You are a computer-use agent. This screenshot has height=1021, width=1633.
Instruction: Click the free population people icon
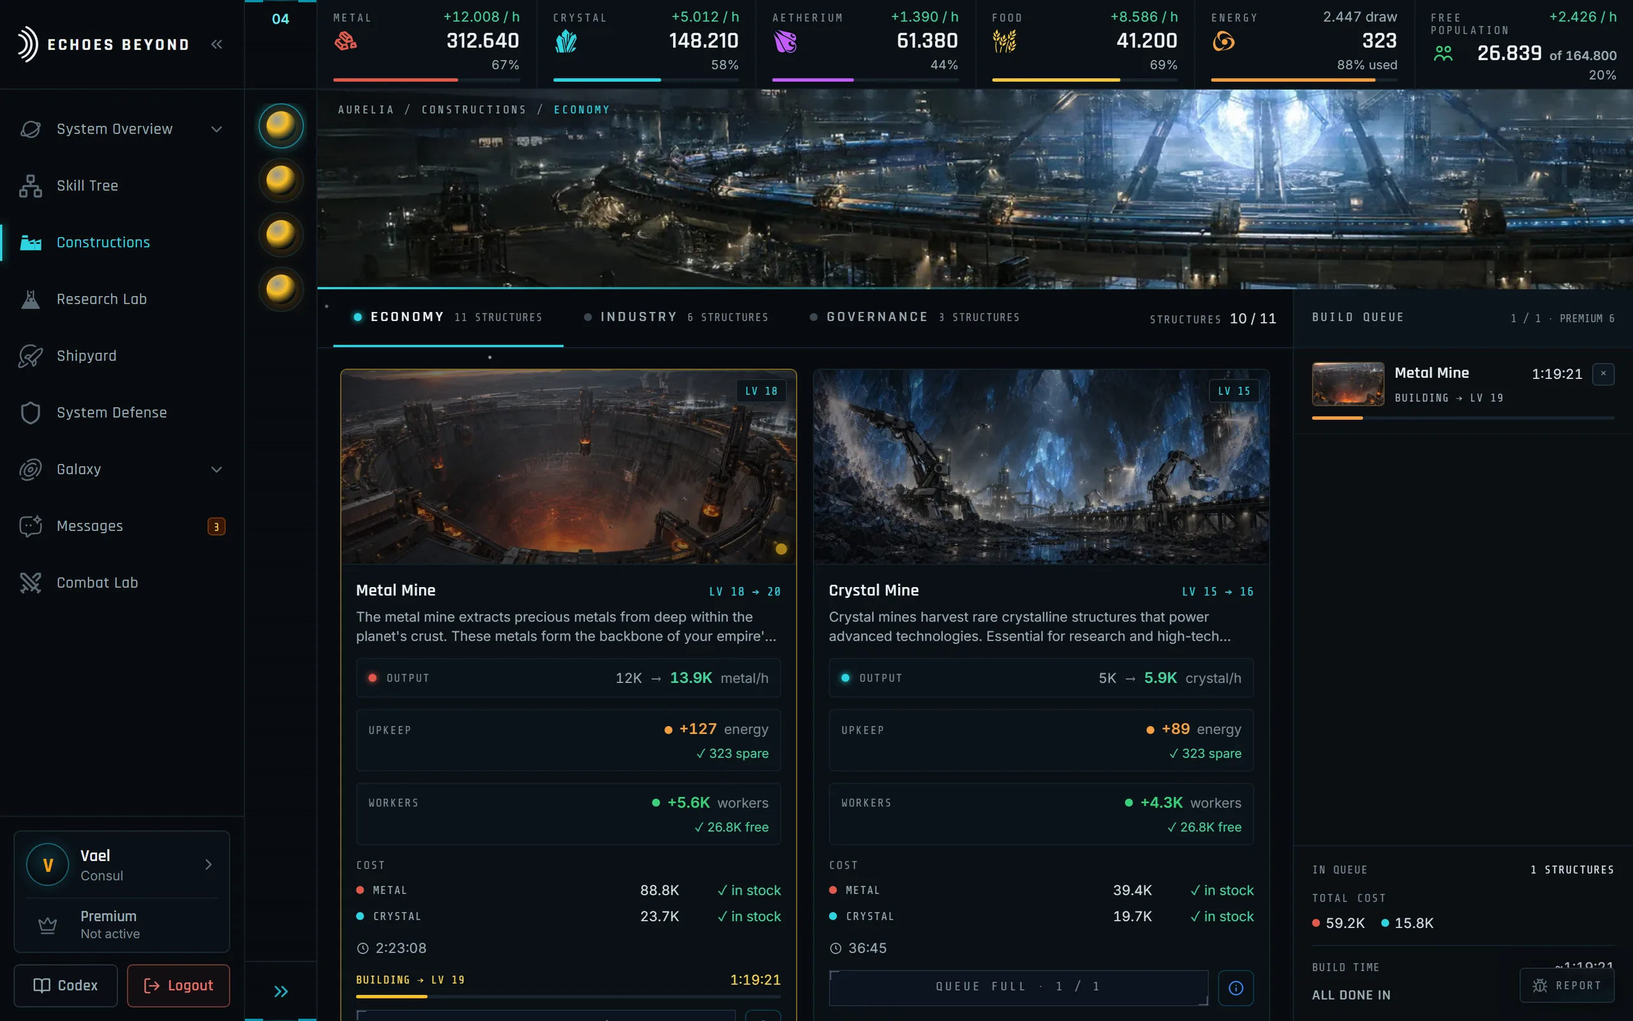(1443, 54)
